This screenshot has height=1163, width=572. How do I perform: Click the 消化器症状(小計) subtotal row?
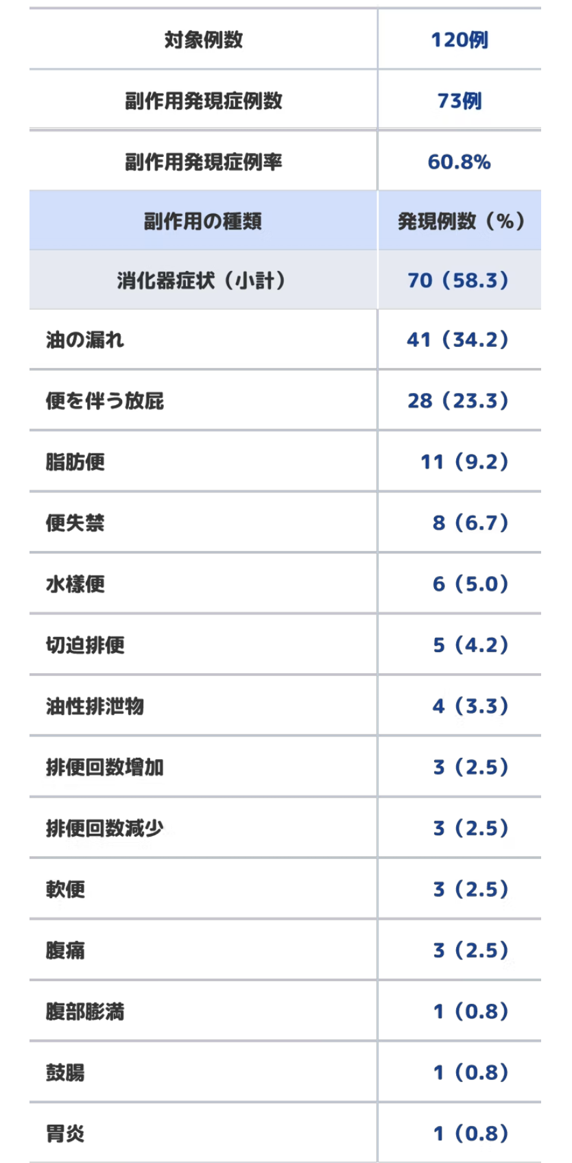(x=285, y=280)
